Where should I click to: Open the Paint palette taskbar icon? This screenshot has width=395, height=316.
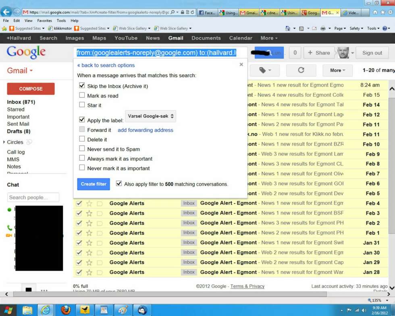pos(123,310)
